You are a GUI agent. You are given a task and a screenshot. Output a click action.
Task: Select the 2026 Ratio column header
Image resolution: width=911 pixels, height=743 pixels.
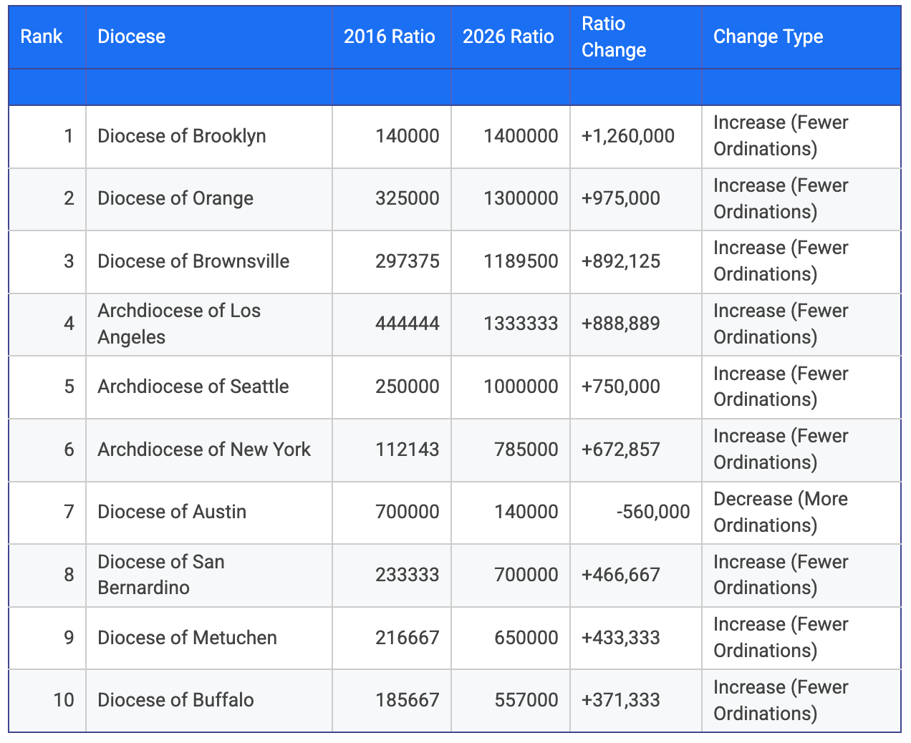pyautogui.click(x=511, y=37)
